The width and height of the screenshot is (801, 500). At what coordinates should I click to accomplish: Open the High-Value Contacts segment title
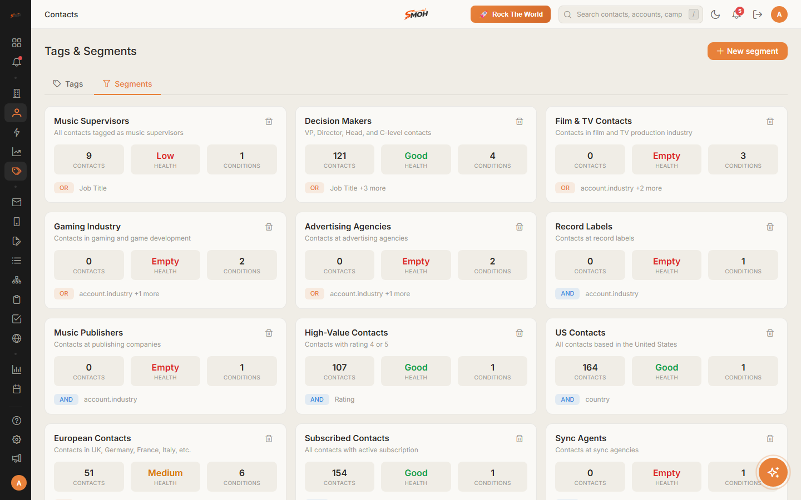(347, 333)
